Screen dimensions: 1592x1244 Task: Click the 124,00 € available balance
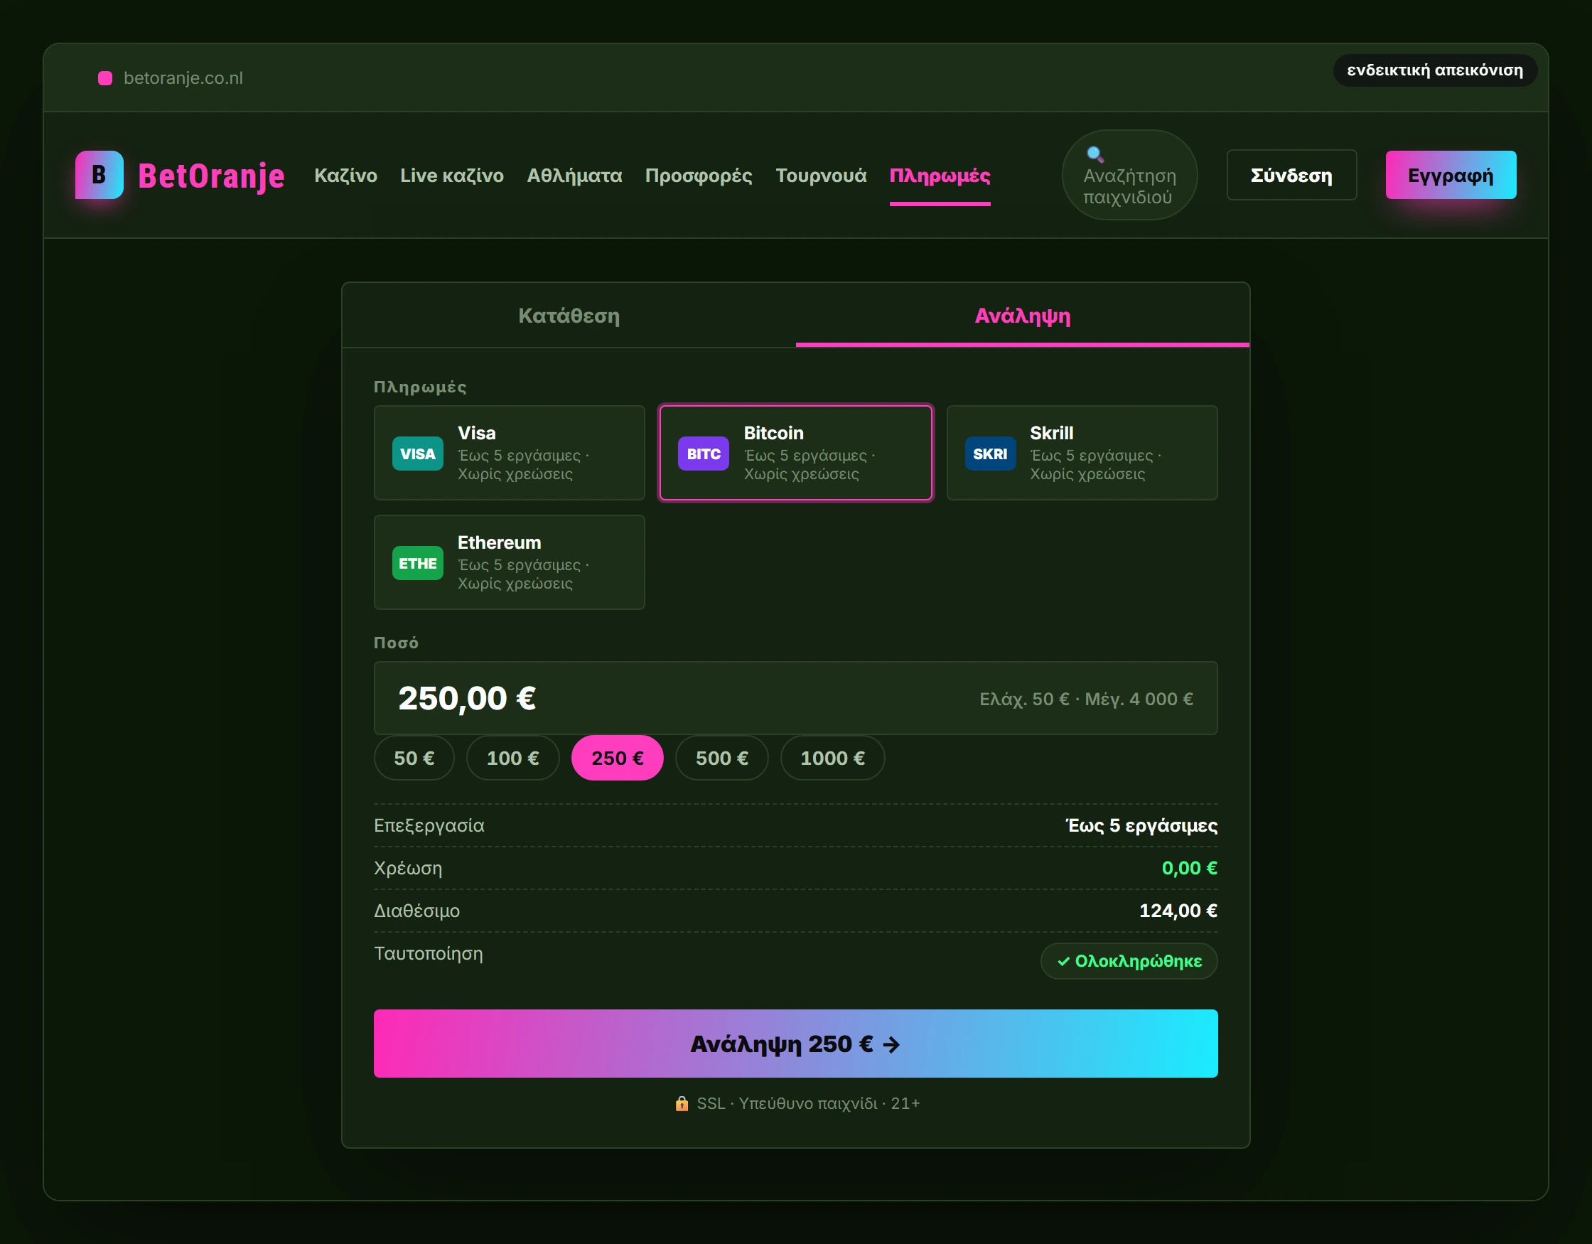coord(1178,911)
